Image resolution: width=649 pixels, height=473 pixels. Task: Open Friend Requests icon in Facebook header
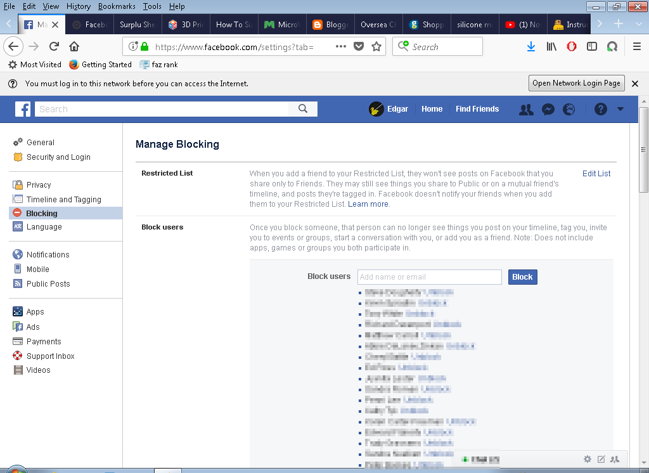click(527, 109)
